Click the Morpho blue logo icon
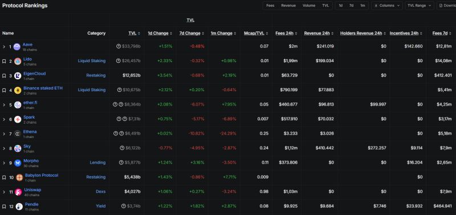 tap(18, 163)
